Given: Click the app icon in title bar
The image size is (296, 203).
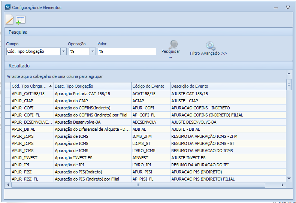Looking at the screenshot, I should 7,7.
